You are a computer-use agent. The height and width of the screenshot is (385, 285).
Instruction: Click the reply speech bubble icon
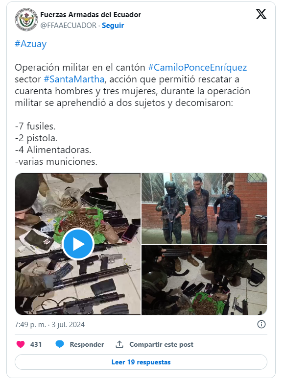60,344
